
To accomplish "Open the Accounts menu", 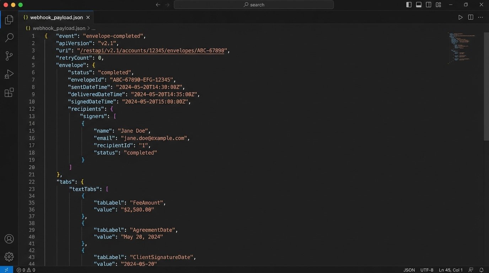I will (x=9, y=239).
